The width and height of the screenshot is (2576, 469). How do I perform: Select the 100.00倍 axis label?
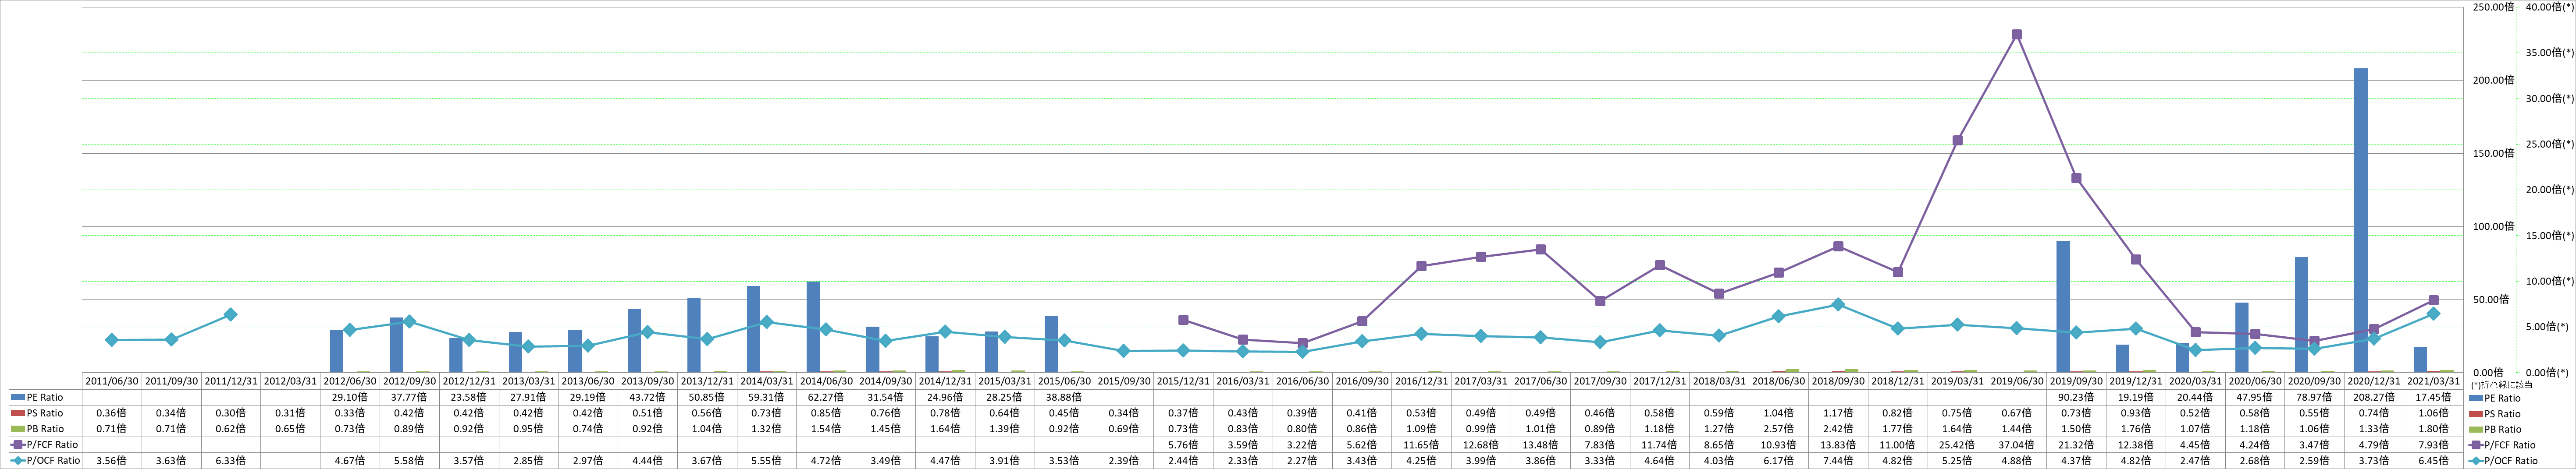pos(2493,226)
